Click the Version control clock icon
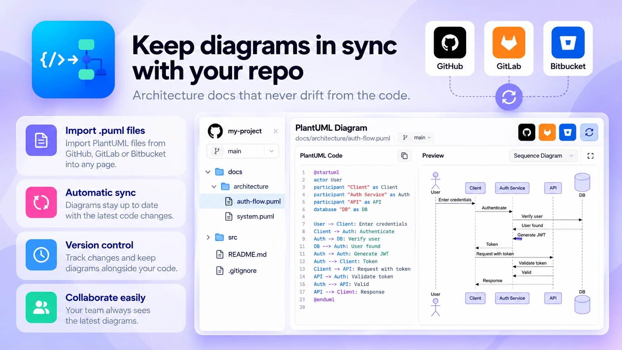 (x=41, y=255)
